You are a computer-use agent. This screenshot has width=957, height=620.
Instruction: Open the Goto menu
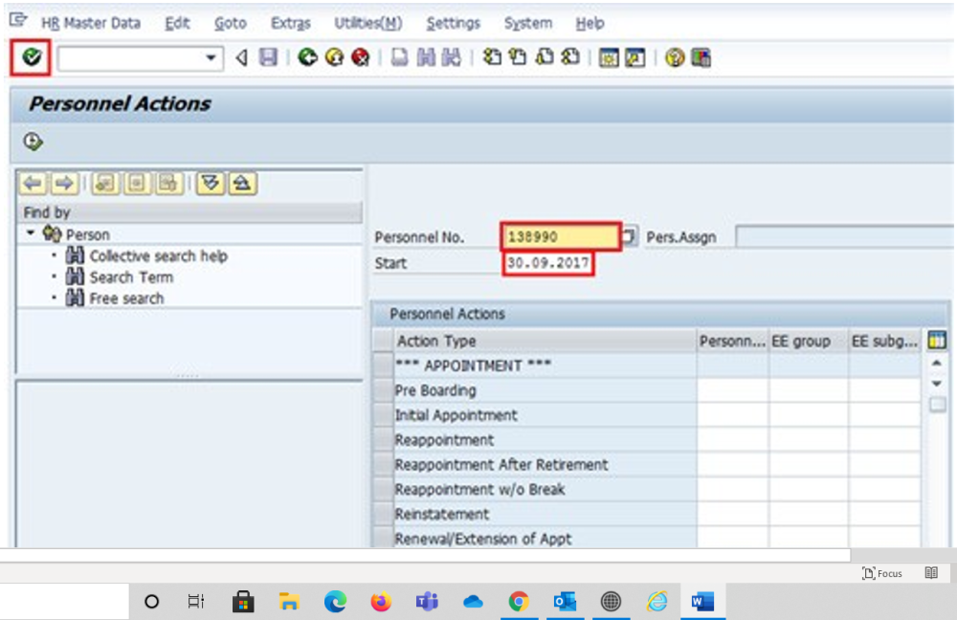(x=231, y=23)
